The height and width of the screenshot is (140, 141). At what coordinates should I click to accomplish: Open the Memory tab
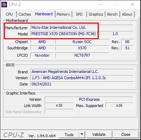coord(63,14)
